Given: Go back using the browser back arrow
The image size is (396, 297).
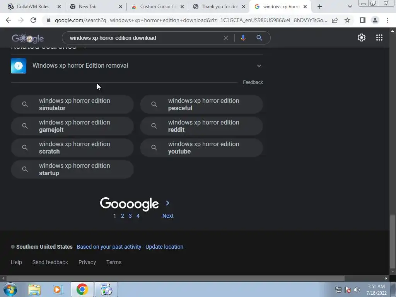Looking at the screenshot, I should click(9, 20).
